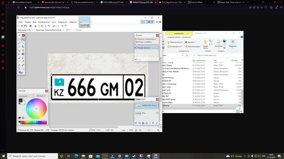
Task: Expand Удалить dropdown arrow in Explorer
Action: 195,42
